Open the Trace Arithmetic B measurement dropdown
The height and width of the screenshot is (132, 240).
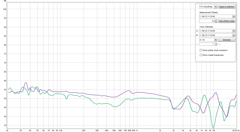click(x=233, y=35)
